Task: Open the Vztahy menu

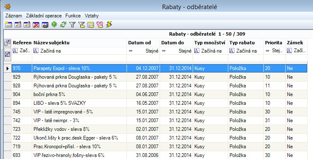Action: [x=92, y=16]
